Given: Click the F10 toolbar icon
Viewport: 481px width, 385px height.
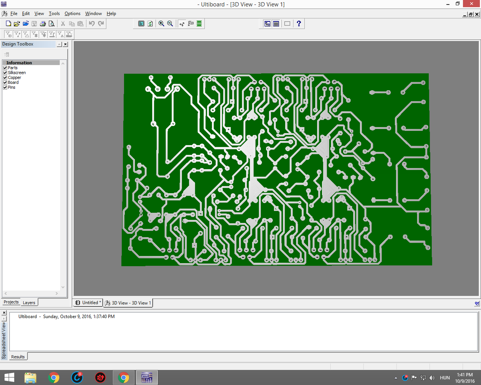Looking at the screenshot, I should (191, 24).
